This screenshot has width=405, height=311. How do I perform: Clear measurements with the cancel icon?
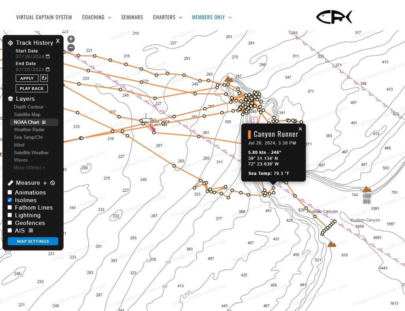[53, 183]
